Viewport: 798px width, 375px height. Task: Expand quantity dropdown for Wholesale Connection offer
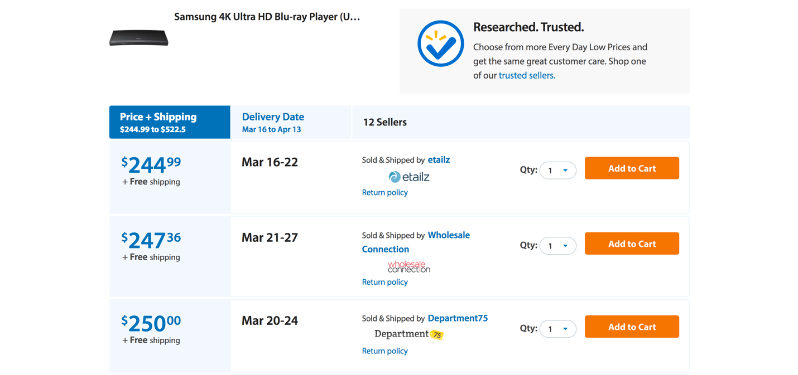[x=558, y=245]
